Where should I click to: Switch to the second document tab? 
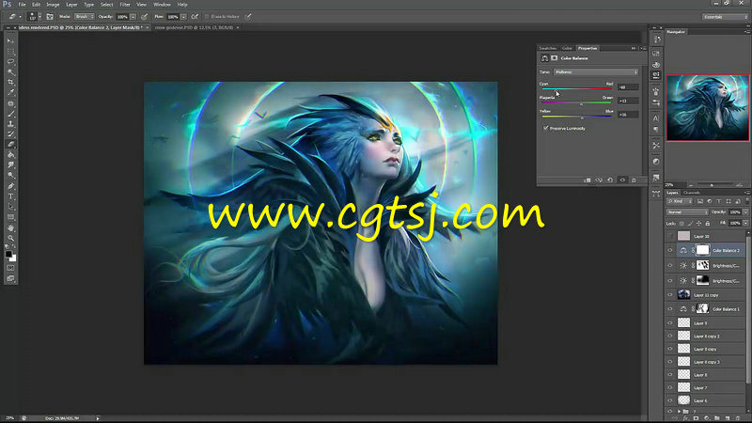[x=195, y=27]
